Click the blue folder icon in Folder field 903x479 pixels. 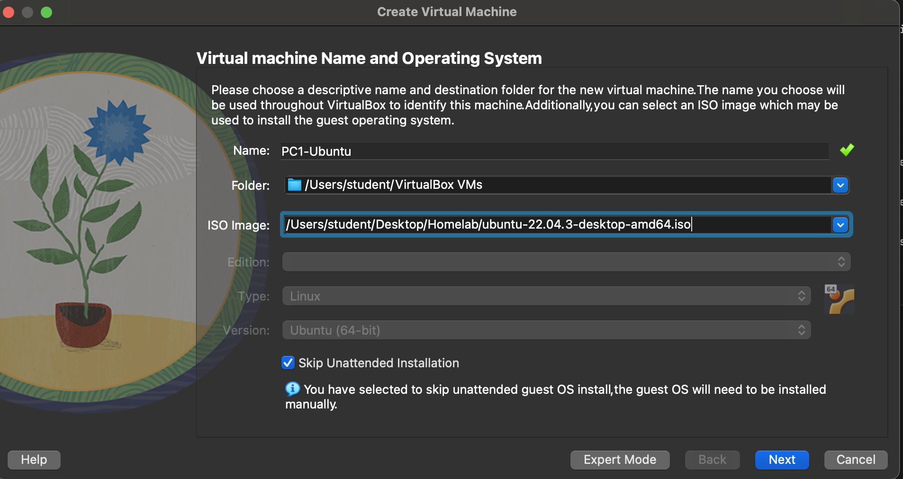295,185
